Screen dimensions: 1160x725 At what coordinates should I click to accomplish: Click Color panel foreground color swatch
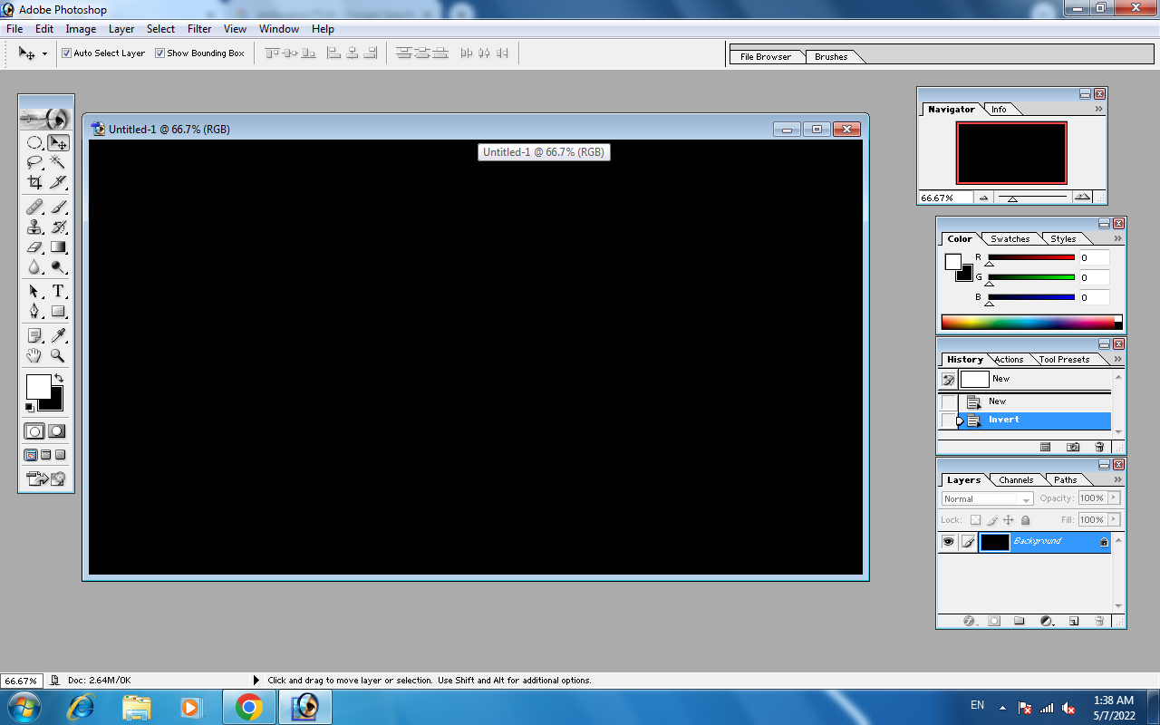pos(952,262)
